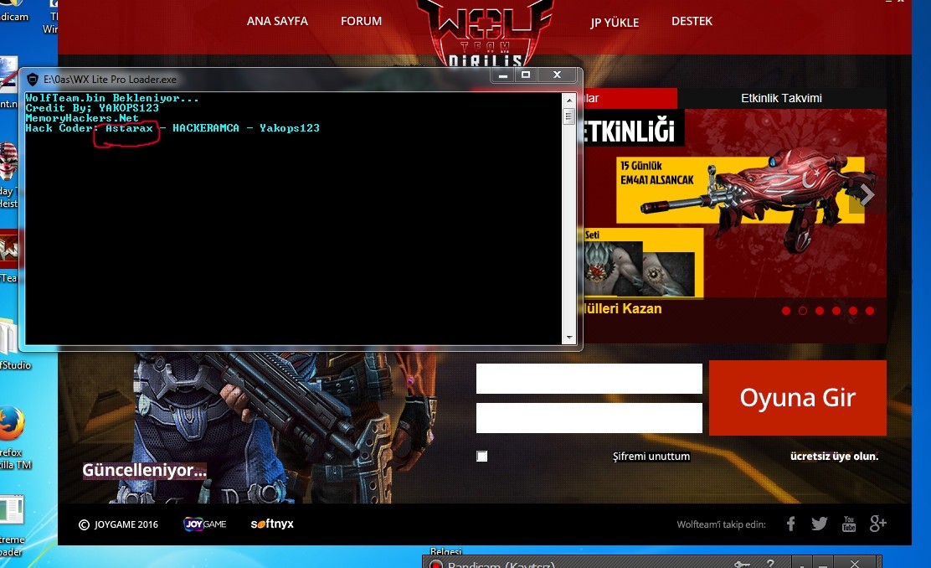The width and height of the screenshot is (931, 568).
Task: Click the Şifremi unuttum link
Action: (651, 457)
